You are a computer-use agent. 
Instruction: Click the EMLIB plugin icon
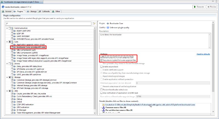[x=15, y=102]
